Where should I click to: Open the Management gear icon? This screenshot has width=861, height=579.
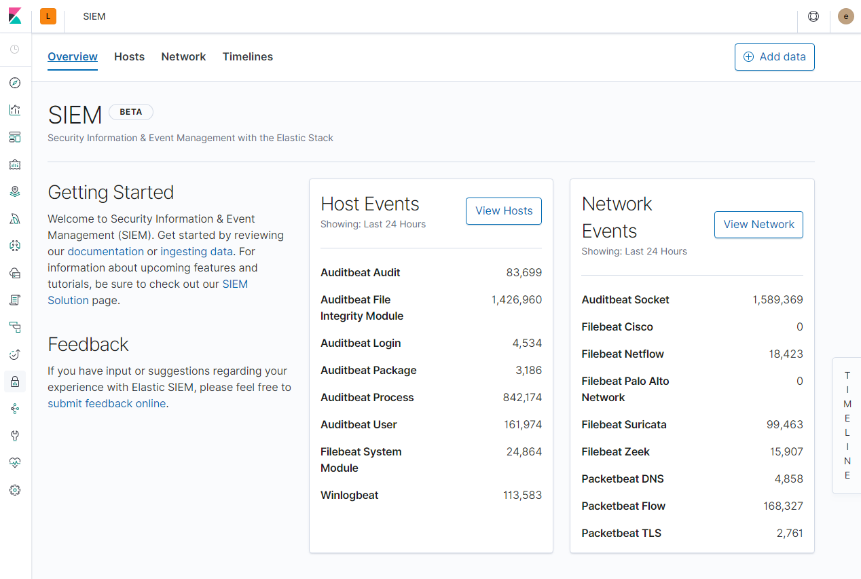15,489
